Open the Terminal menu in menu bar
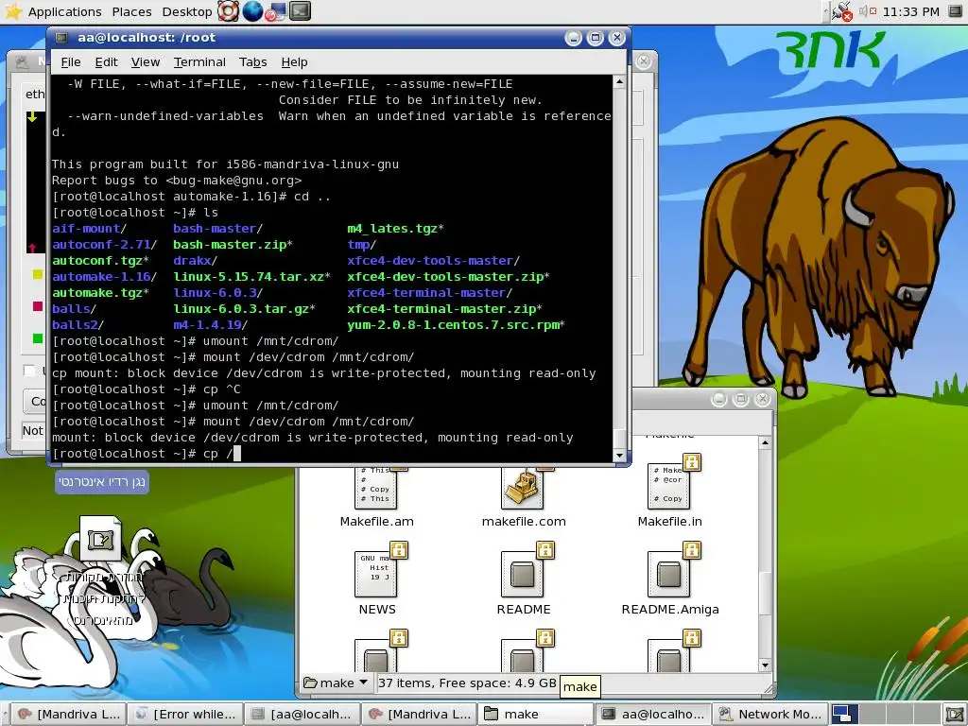The height and width of the screenshot is (726, 968). (x=199, y=61)
